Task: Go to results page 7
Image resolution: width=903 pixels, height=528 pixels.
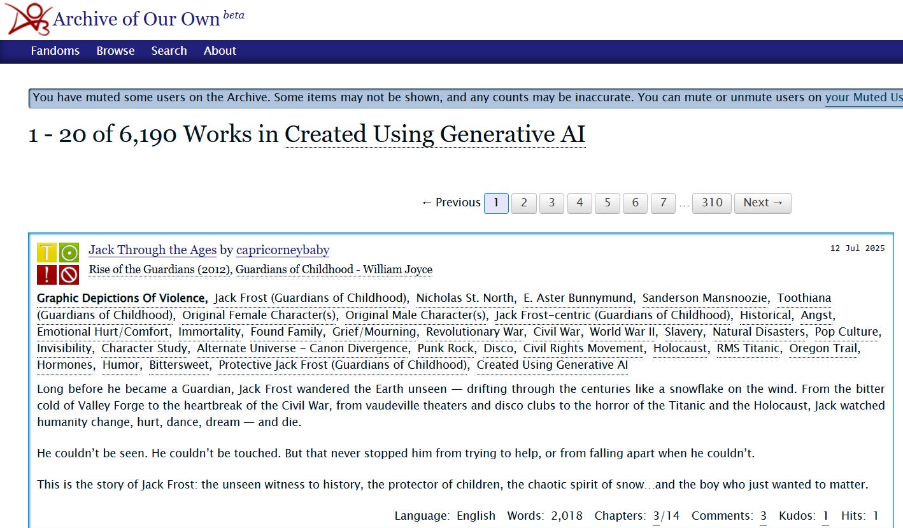Action: [x=663, y=203]
